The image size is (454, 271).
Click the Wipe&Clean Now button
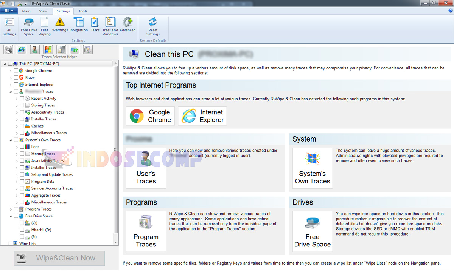click(x=59, y=258)
